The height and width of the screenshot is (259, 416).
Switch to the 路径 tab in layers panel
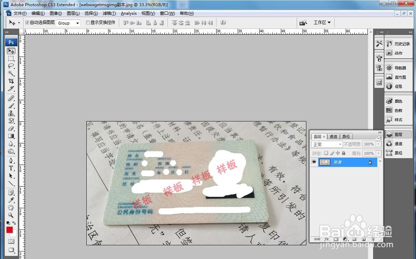coord(346,136)
